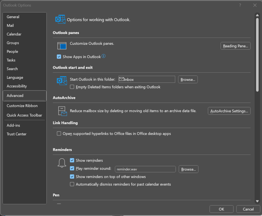Click the Outlook icon beside Start Outlook in this folder

pos(62,81)
